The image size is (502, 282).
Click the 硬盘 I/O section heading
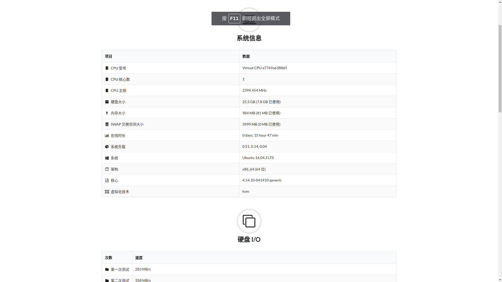249,239
